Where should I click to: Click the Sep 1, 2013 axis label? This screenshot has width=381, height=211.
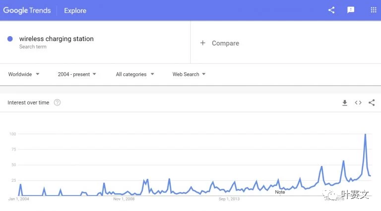coord(229,199)
